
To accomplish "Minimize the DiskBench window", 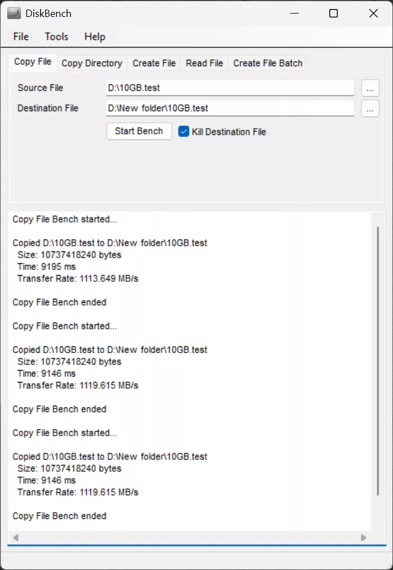I will pos(294,14).
